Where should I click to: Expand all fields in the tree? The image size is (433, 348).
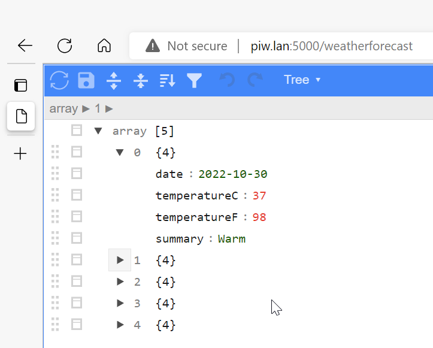[x=113, y=80]
